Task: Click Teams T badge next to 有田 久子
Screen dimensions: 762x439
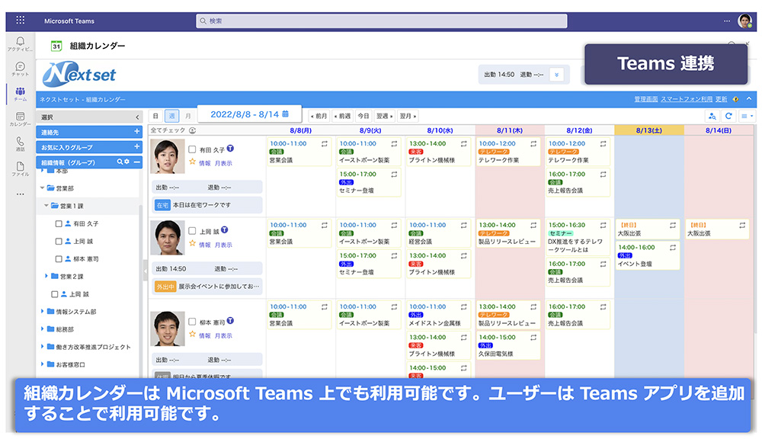Action: [230, 149]
